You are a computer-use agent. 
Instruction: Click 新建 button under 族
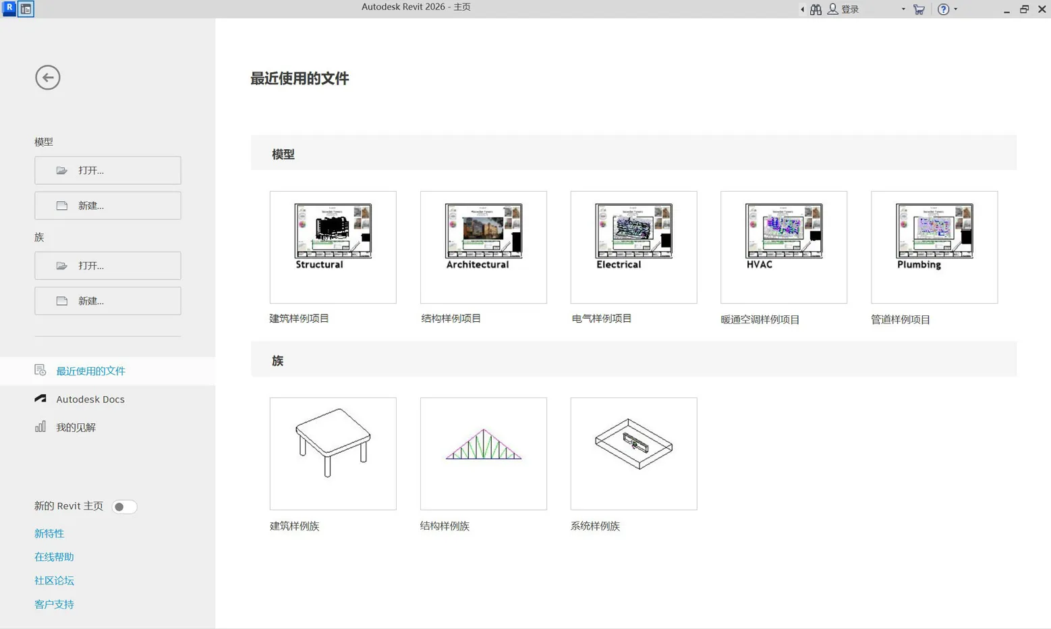pos(108,301)
